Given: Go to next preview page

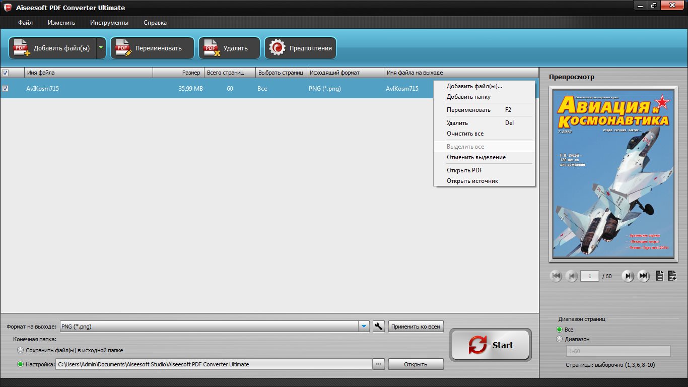Looking at the screenshot, I should (628, 276).
